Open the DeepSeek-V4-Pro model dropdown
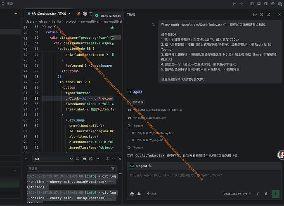This screenshot has width=284, height=206. (237, 194)
